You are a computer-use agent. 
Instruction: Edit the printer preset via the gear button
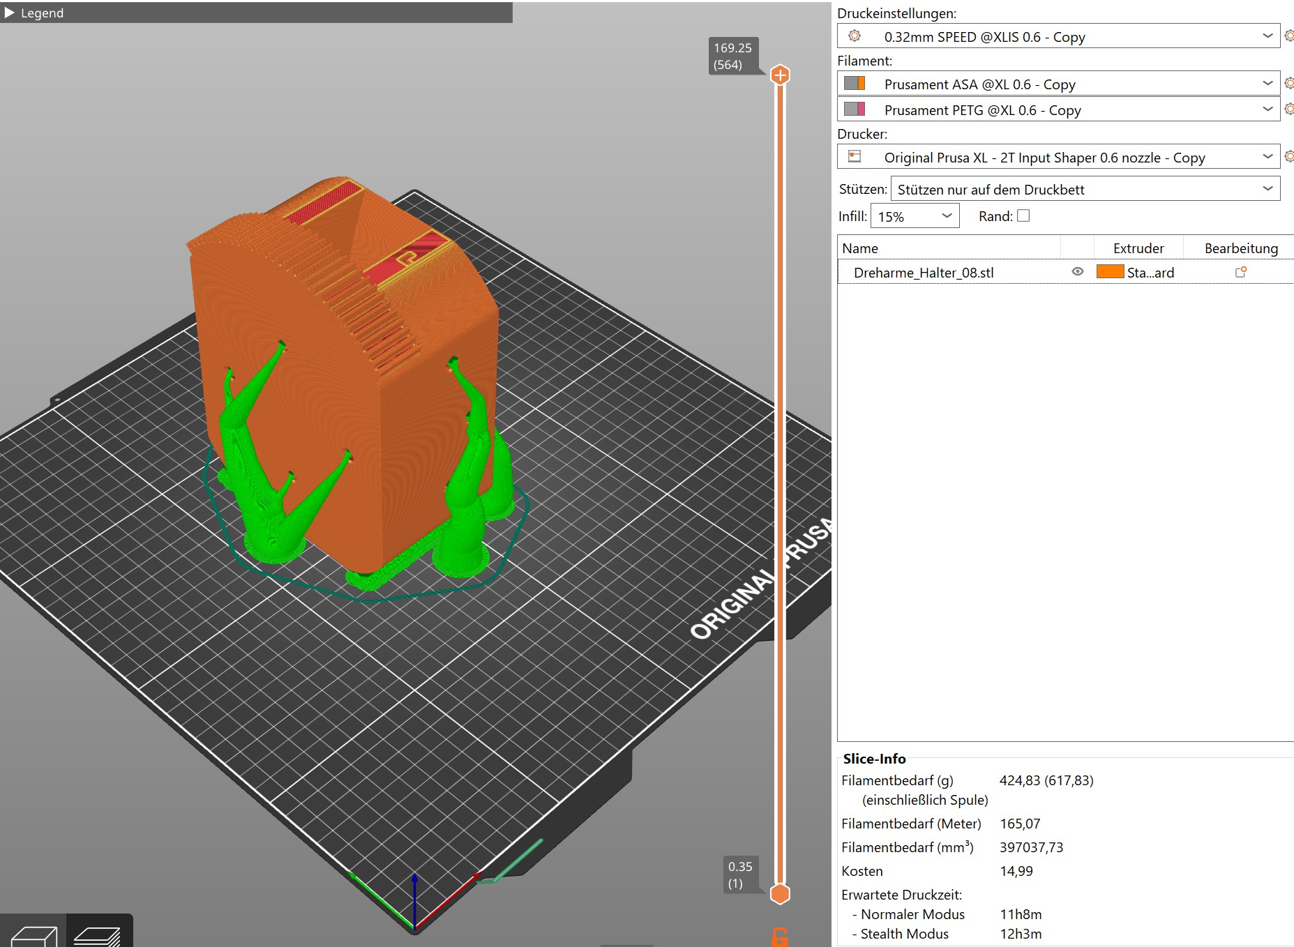point(1288,157)
